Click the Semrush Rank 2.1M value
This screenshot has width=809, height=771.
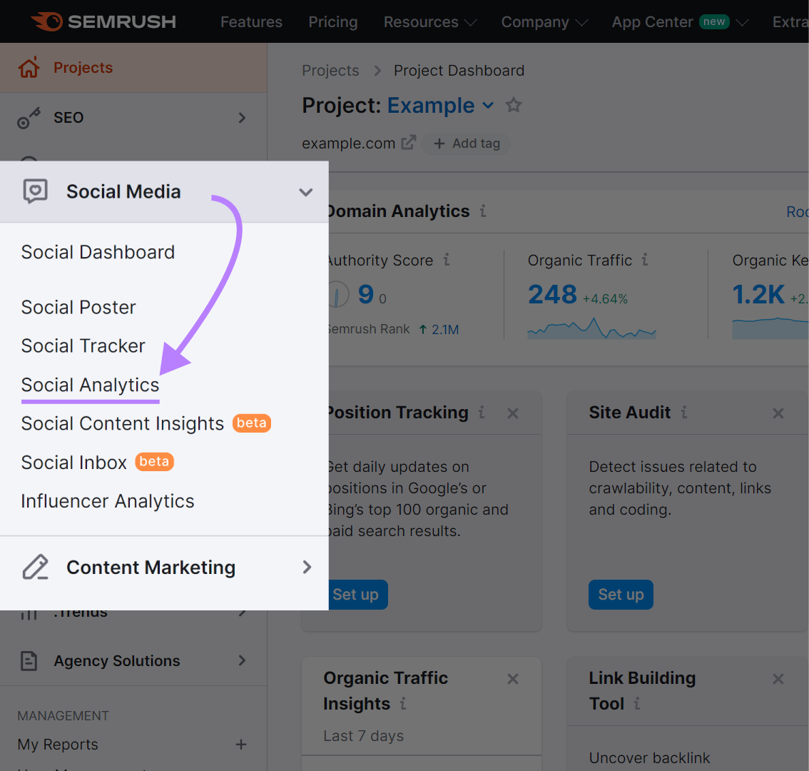coord(444,330)
